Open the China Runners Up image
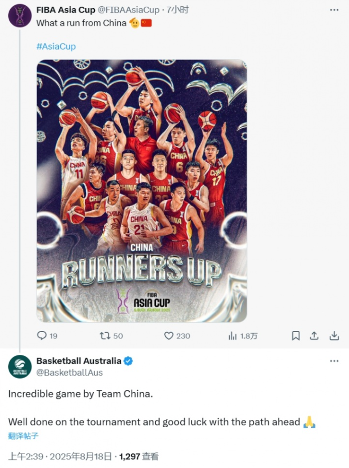This screenshot has height=468, width=349. [x=141, y=191]
